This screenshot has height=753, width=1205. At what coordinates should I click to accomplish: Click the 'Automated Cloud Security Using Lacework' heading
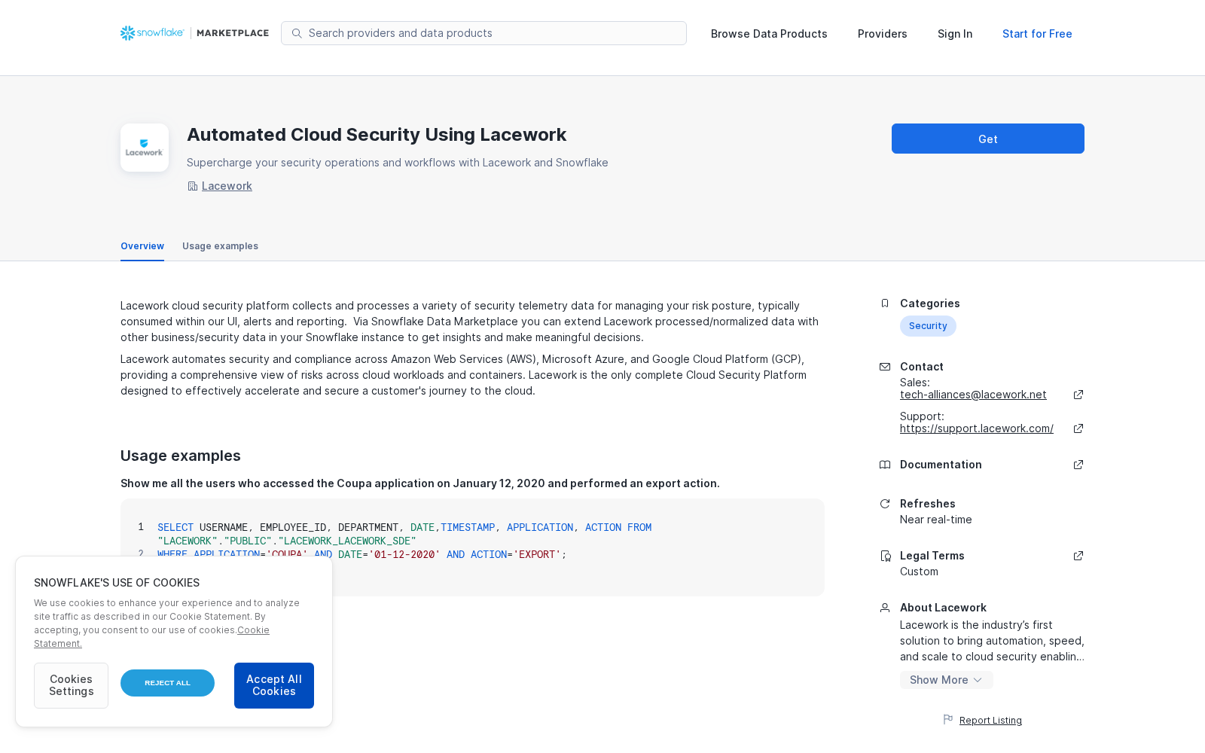(377, 135)
